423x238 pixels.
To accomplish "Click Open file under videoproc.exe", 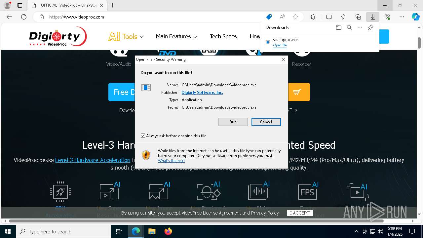I will click(280, 45).
